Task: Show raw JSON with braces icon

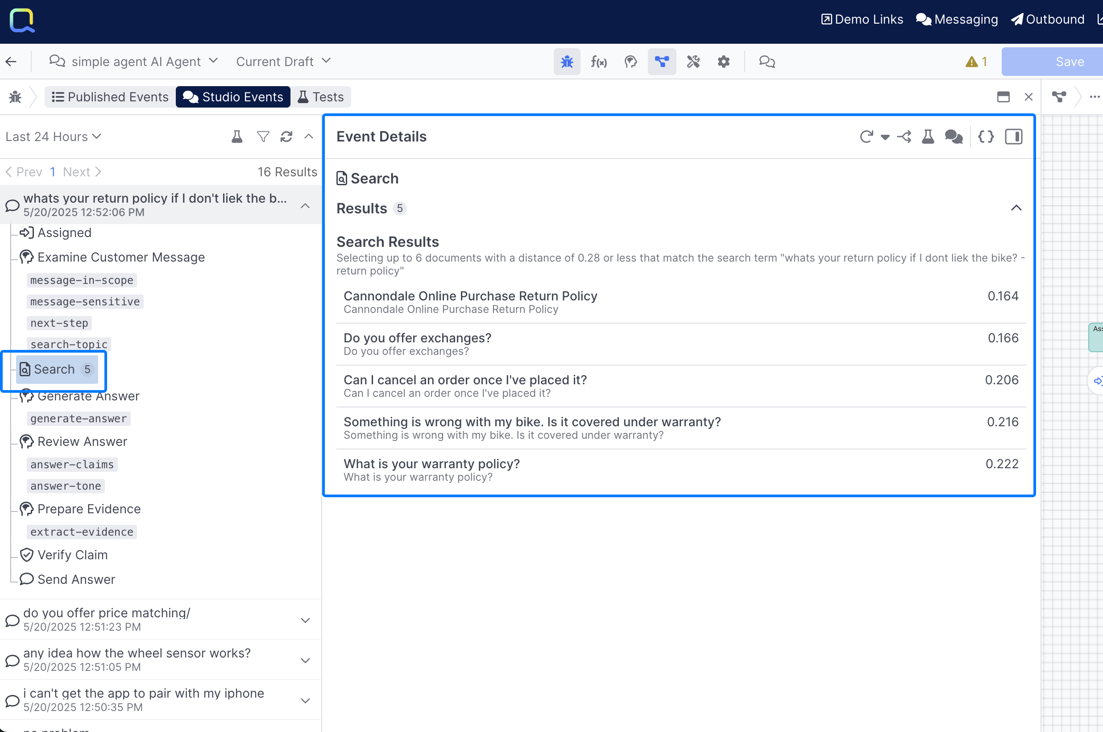Action: pos(985,137)
